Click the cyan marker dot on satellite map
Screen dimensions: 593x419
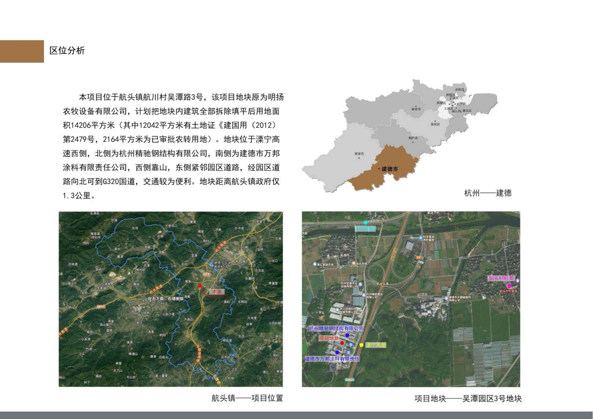366,222
